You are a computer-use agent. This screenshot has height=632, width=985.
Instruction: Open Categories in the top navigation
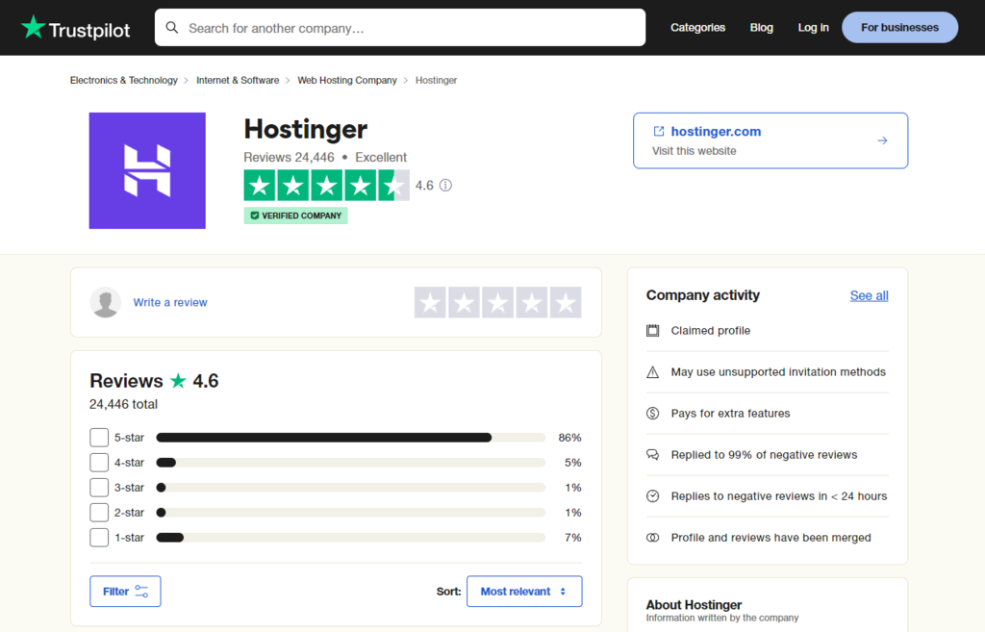tap(698, 28)
